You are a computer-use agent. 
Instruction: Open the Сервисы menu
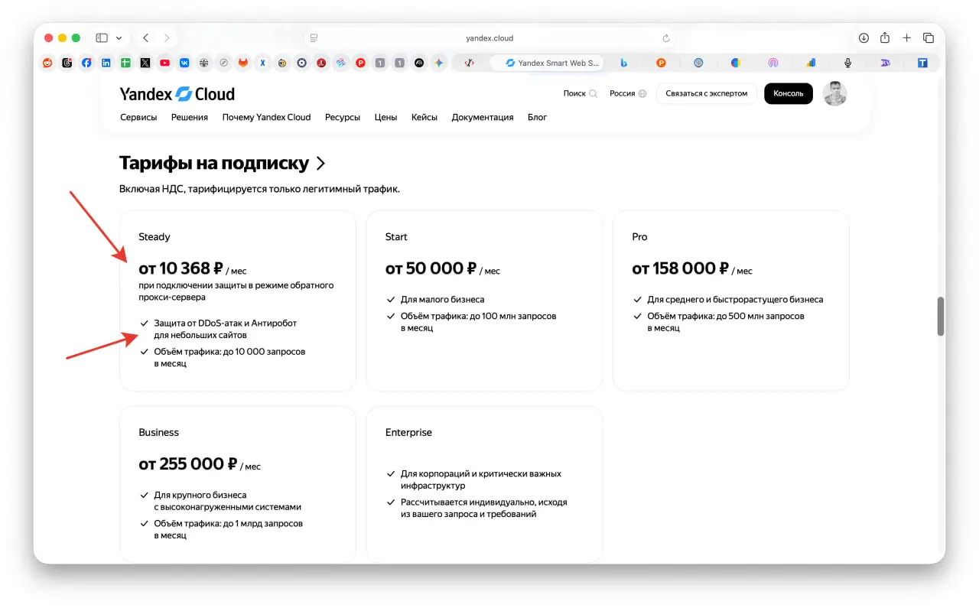click(x=138, y=117)
